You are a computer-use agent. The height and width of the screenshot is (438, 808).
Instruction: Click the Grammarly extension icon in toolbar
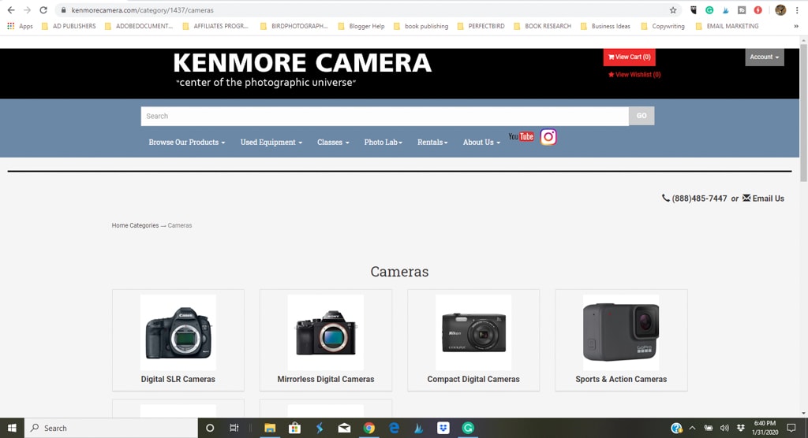[709, 9]
